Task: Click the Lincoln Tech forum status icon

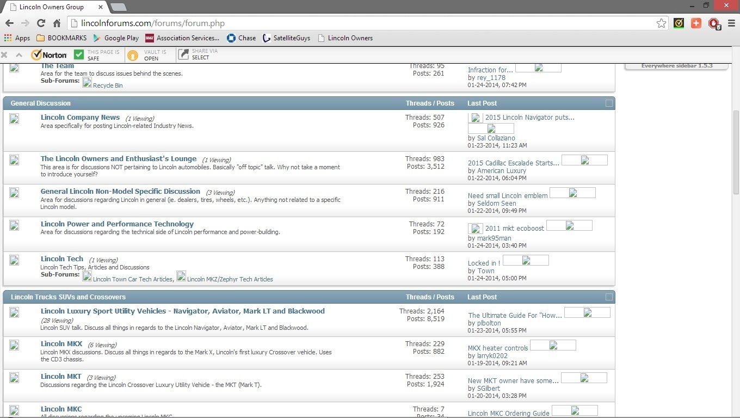Action: click(x=14, y=260)
